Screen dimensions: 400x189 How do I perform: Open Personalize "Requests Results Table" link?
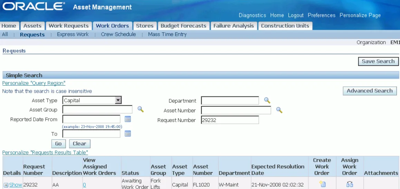(45, 152)
